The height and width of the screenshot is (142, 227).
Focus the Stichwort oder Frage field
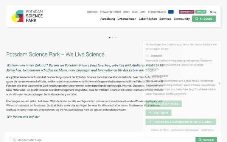coord(102,140)
